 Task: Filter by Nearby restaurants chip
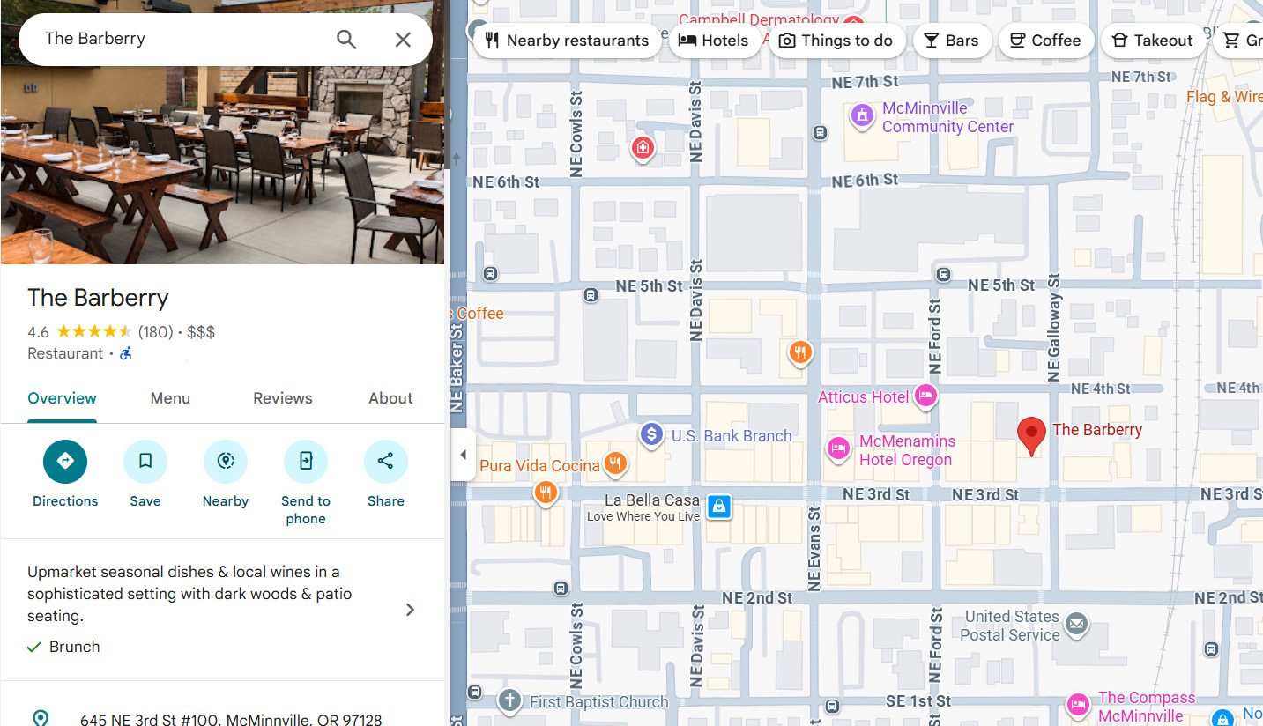click(566, 41)
